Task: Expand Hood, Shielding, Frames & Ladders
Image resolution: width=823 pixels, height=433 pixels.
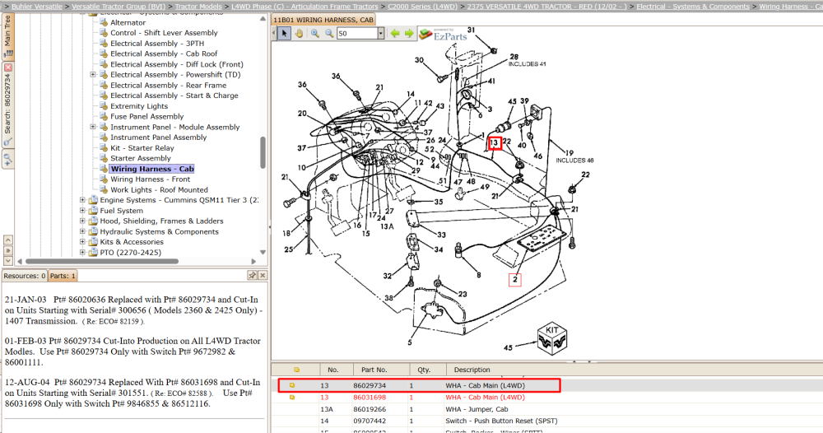Action: click(82, 221)
